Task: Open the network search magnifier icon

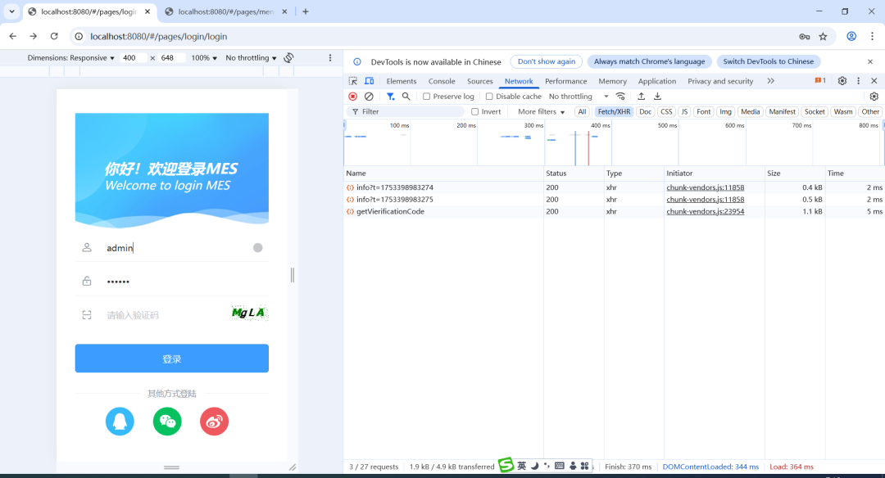Action: click(x=406, y=97)
